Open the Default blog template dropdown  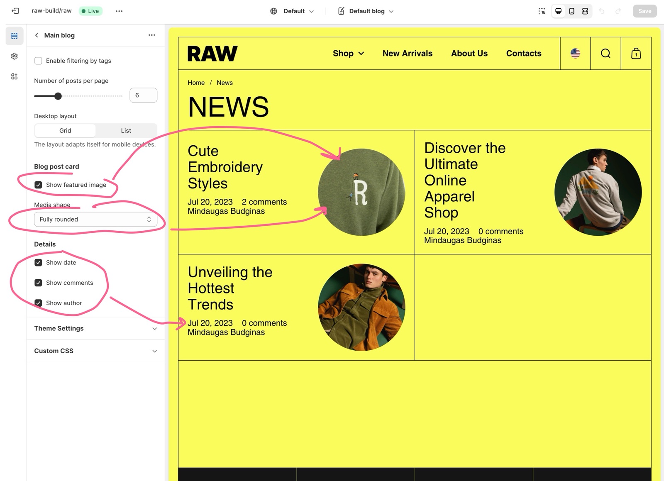coord(366,11)
